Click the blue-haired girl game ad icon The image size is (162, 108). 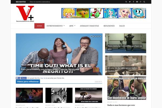click(111, 13)
